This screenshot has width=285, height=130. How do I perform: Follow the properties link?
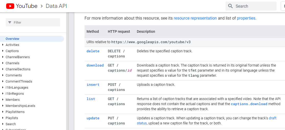(246, 18)
